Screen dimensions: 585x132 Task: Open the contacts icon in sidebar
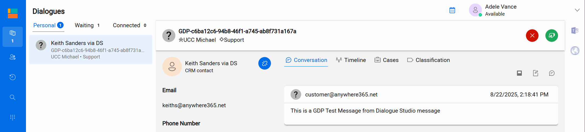[12, 57]
